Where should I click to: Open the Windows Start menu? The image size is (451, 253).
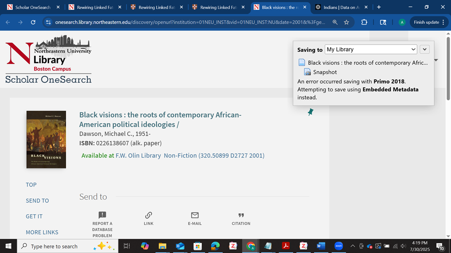pos(8,246)
